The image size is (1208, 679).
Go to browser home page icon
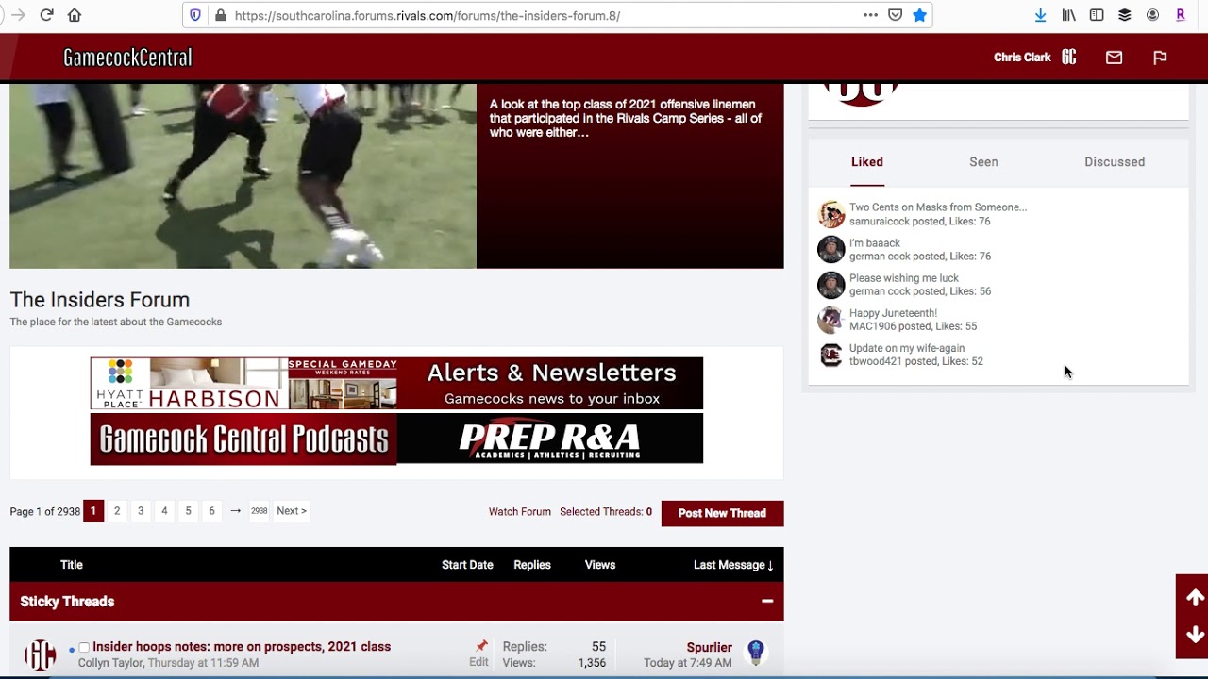[x=75, y=15]
